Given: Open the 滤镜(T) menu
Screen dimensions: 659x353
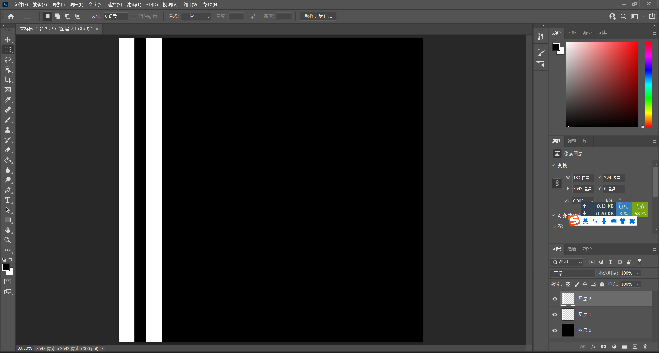Looking at the screenshot, I should (134, 4).
